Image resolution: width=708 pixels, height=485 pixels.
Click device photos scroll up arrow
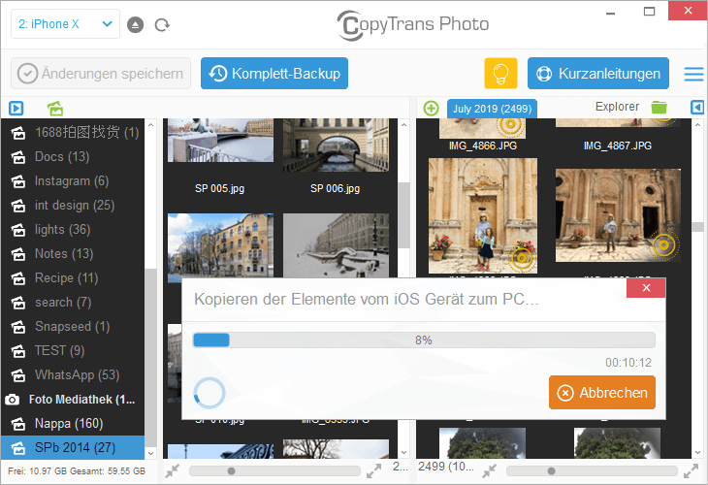click(403, 124)
